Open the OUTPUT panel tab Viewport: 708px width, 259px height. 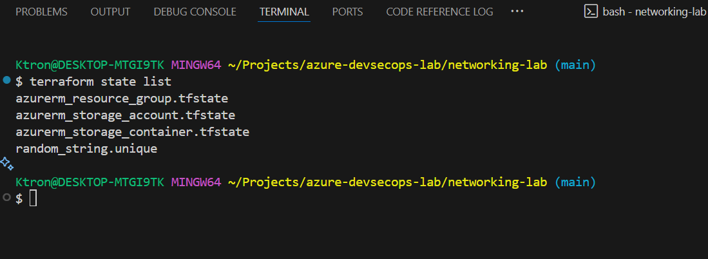tap(110, 12)
